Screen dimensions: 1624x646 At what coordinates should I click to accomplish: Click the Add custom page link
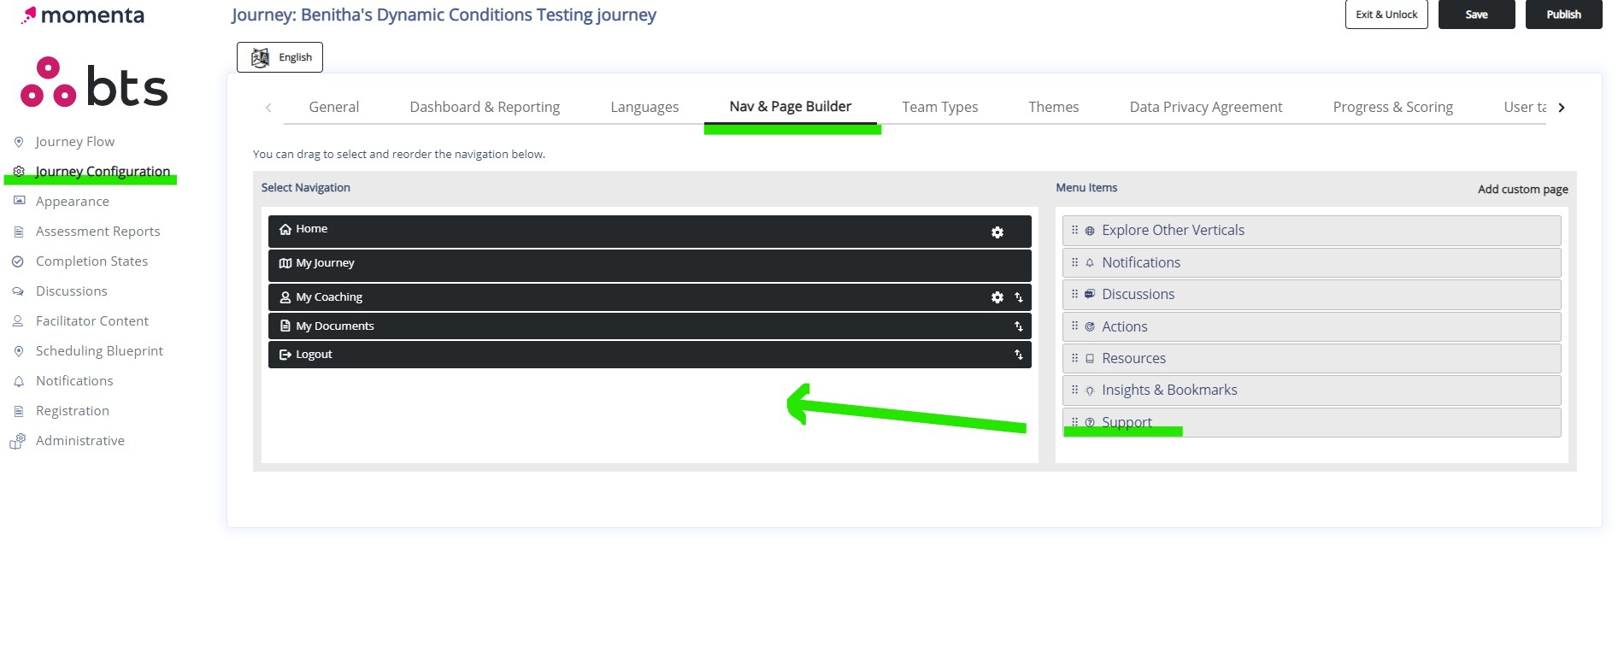click(1523, 190)
